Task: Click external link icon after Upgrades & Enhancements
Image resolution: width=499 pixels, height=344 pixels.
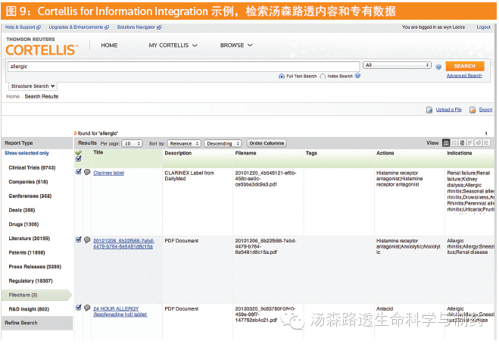Action: click(x=107, y=27)
